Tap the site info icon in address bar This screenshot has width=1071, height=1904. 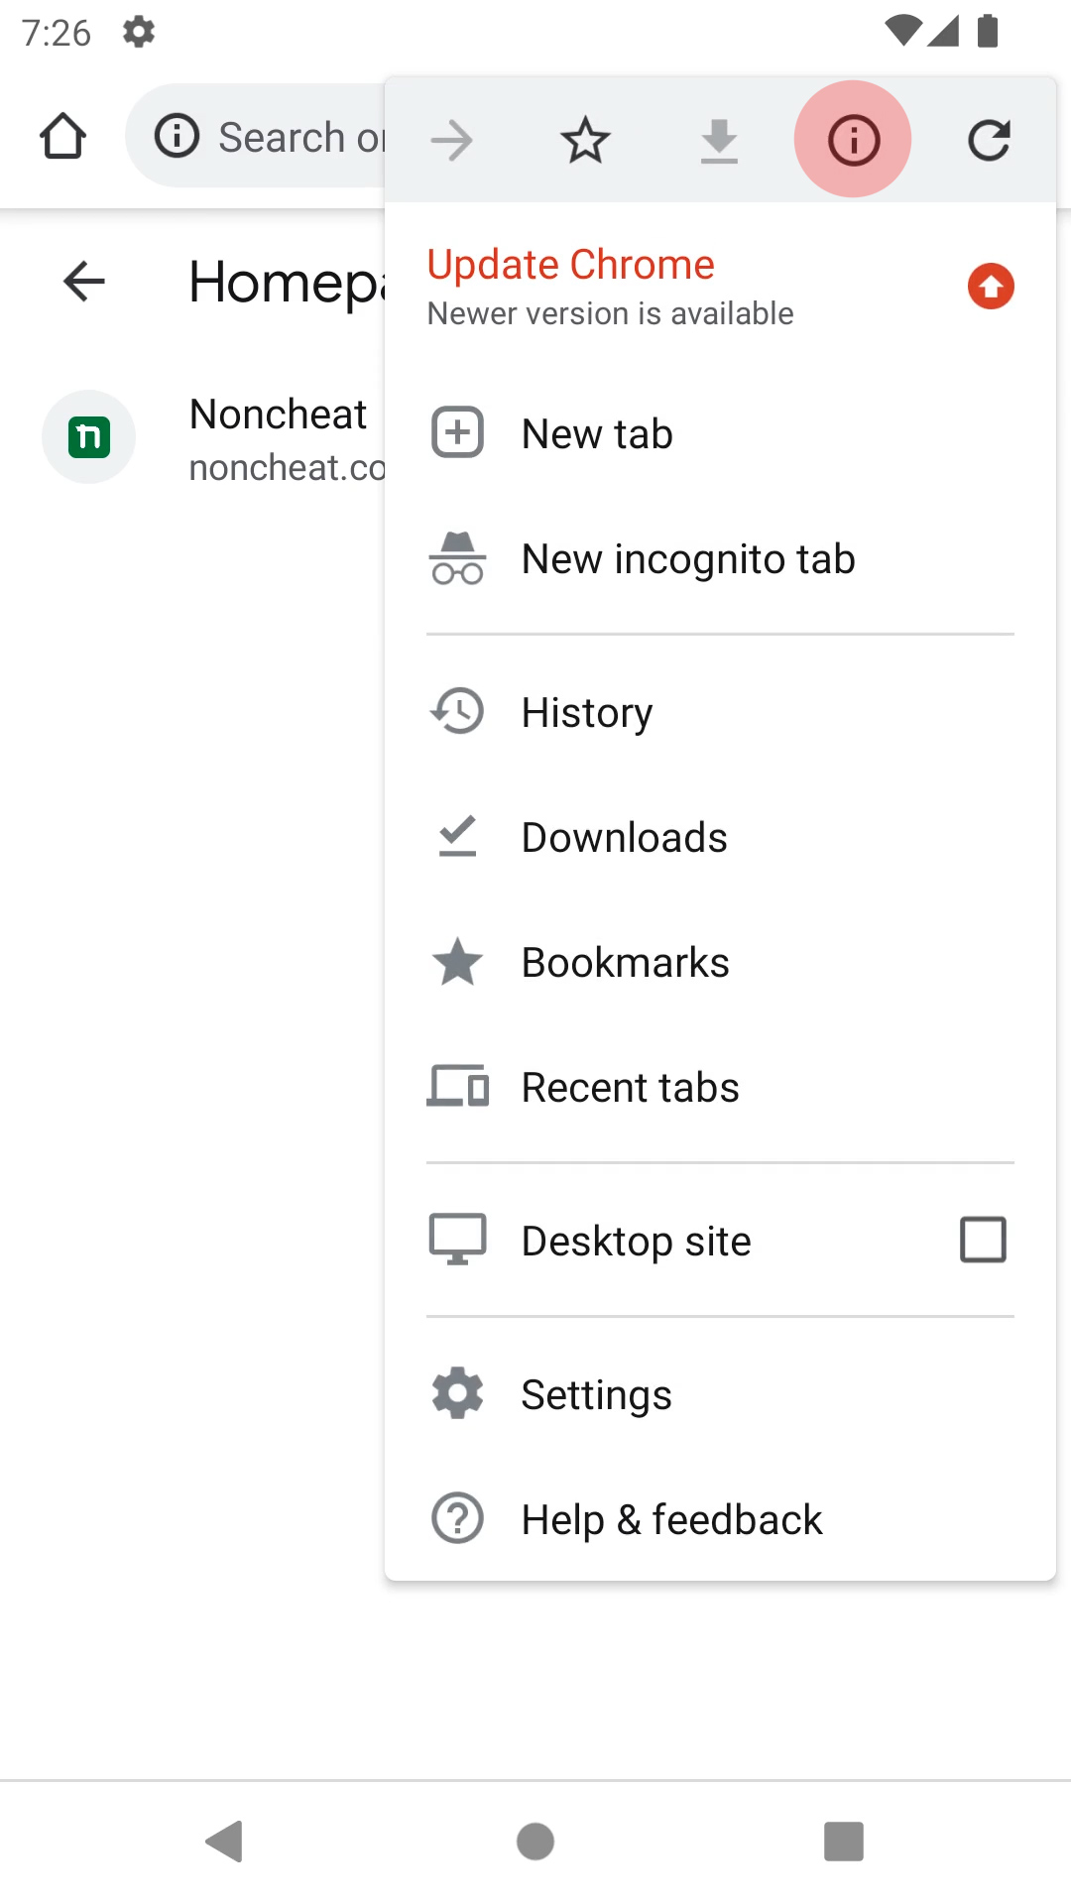(x=178, y=136)
